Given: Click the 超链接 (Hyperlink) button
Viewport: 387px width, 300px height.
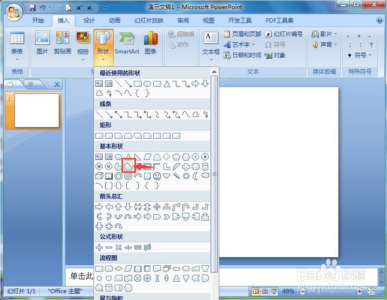Looking at the screenshot, I should pyautogui.click(x=181, y=34).
